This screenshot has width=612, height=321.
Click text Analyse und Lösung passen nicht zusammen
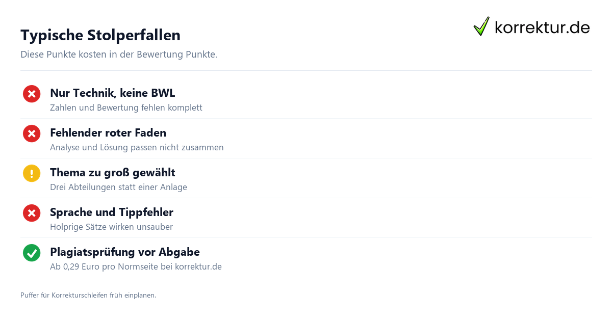coord(137,147)
